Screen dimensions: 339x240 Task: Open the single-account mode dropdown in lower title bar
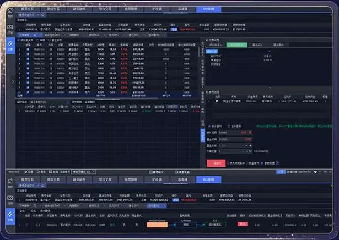tap(84, 172)
